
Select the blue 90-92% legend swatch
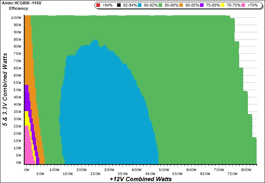(x=141, y=5)
